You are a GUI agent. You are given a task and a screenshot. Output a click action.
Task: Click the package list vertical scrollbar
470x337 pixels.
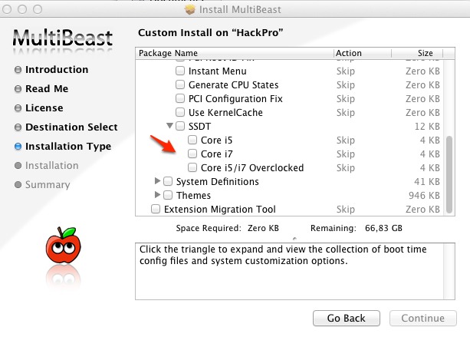[x=449, y=175]
